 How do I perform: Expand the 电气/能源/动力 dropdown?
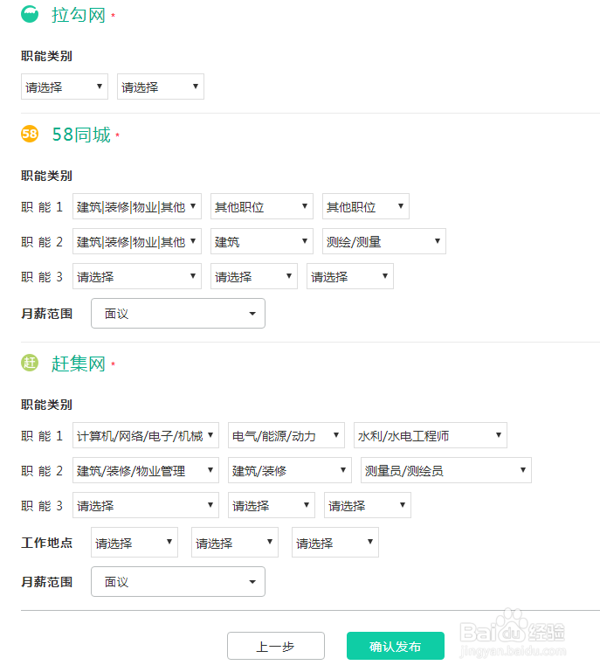coord(286,436)
